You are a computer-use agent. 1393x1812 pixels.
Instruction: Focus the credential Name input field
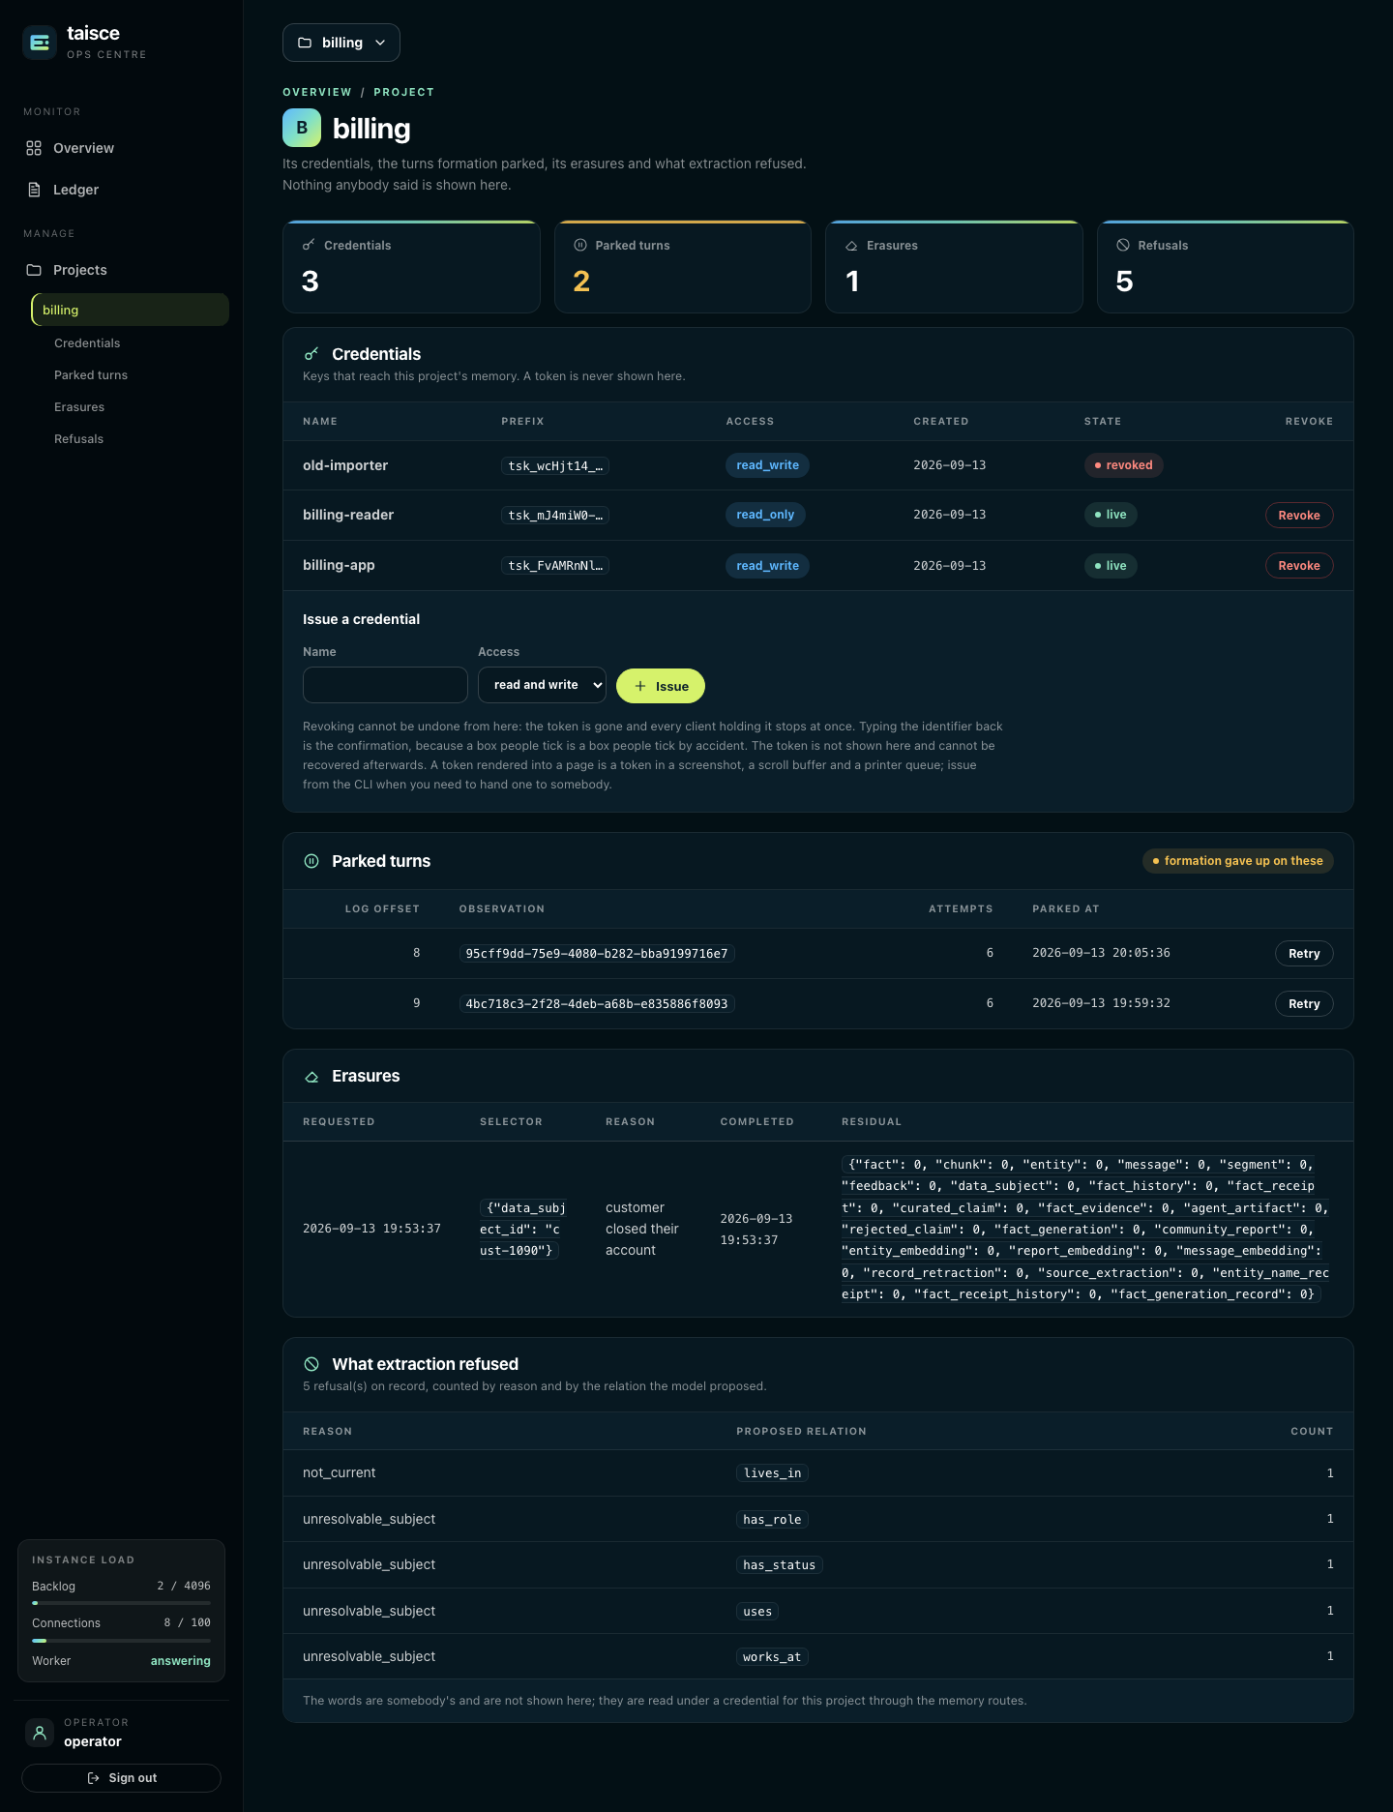click(385, 685)
